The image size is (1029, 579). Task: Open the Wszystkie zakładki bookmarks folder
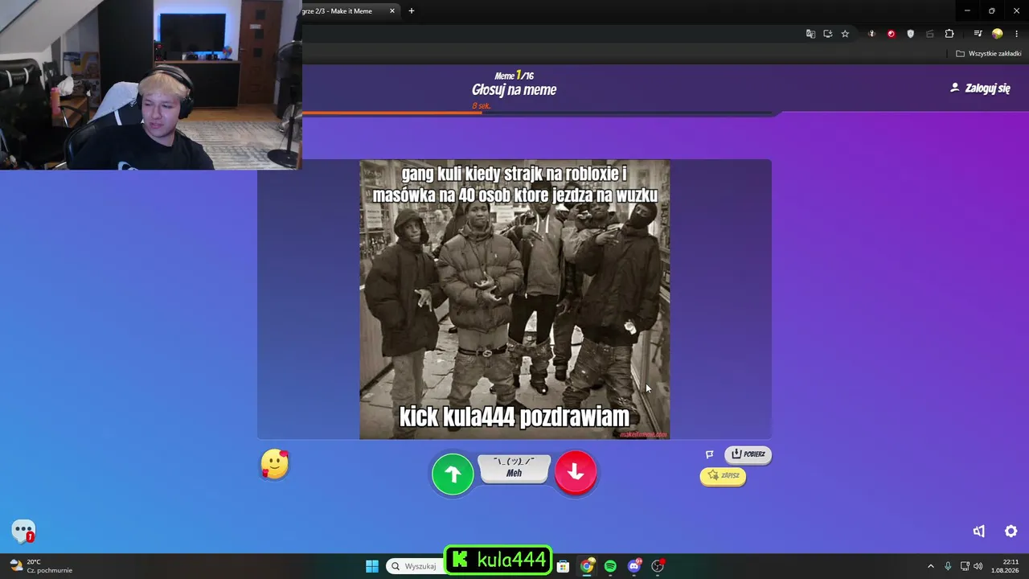click(x=988, y=54)
